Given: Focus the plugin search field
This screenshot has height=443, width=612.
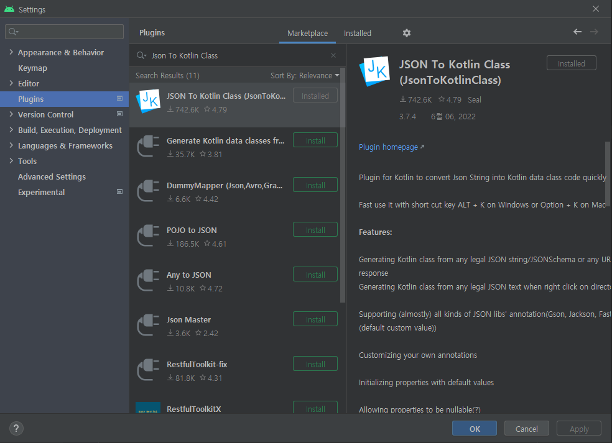Looking at the screenshot, I should [x=238, y=55].
